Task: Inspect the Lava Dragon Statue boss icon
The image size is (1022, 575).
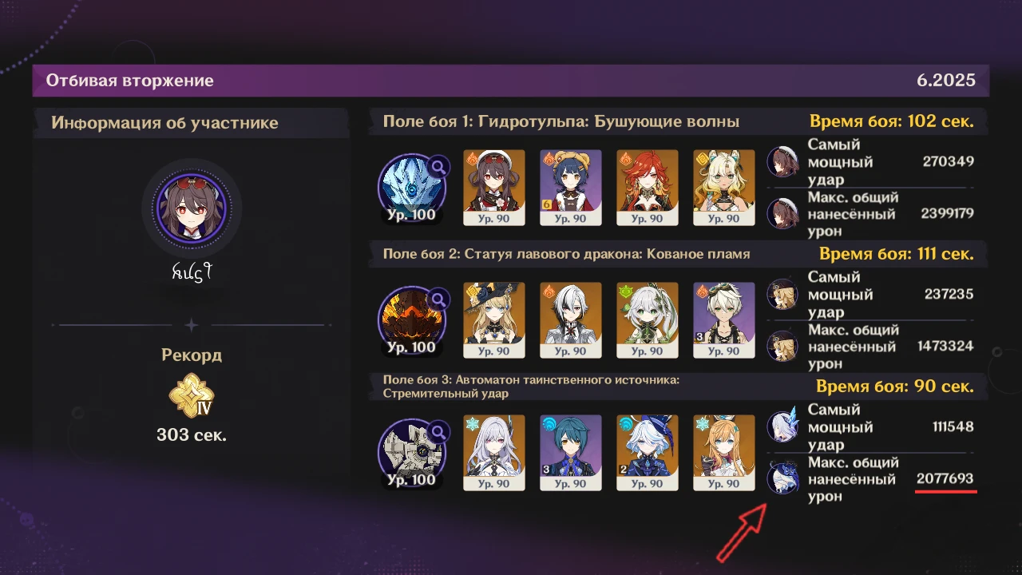Action: [x=412, y=321]
